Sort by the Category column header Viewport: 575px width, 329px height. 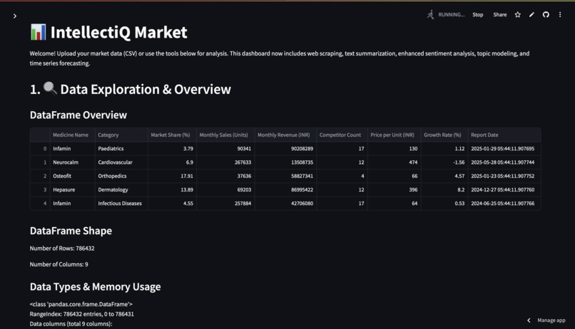[121, 135]
